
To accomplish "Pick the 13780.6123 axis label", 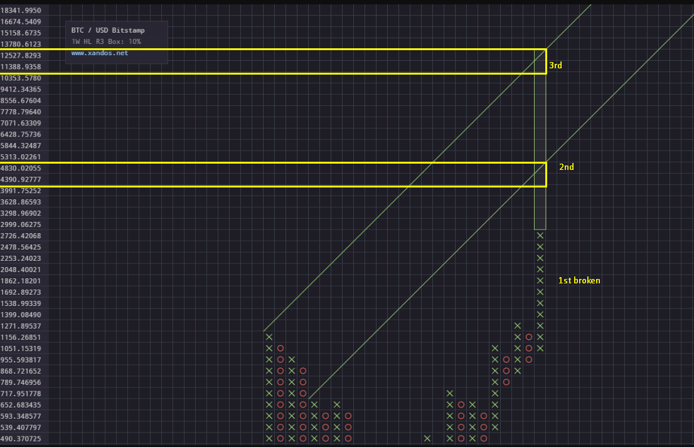I will coord(21,45).
